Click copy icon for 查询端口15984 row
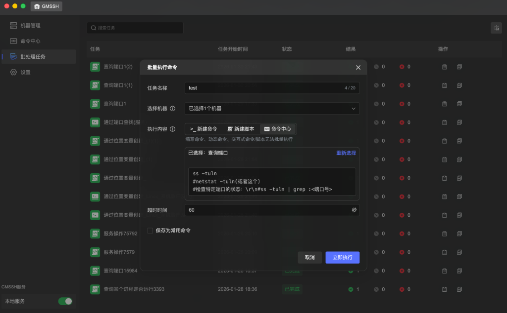The height and width of the screenshot is (313, 507). 459,271
